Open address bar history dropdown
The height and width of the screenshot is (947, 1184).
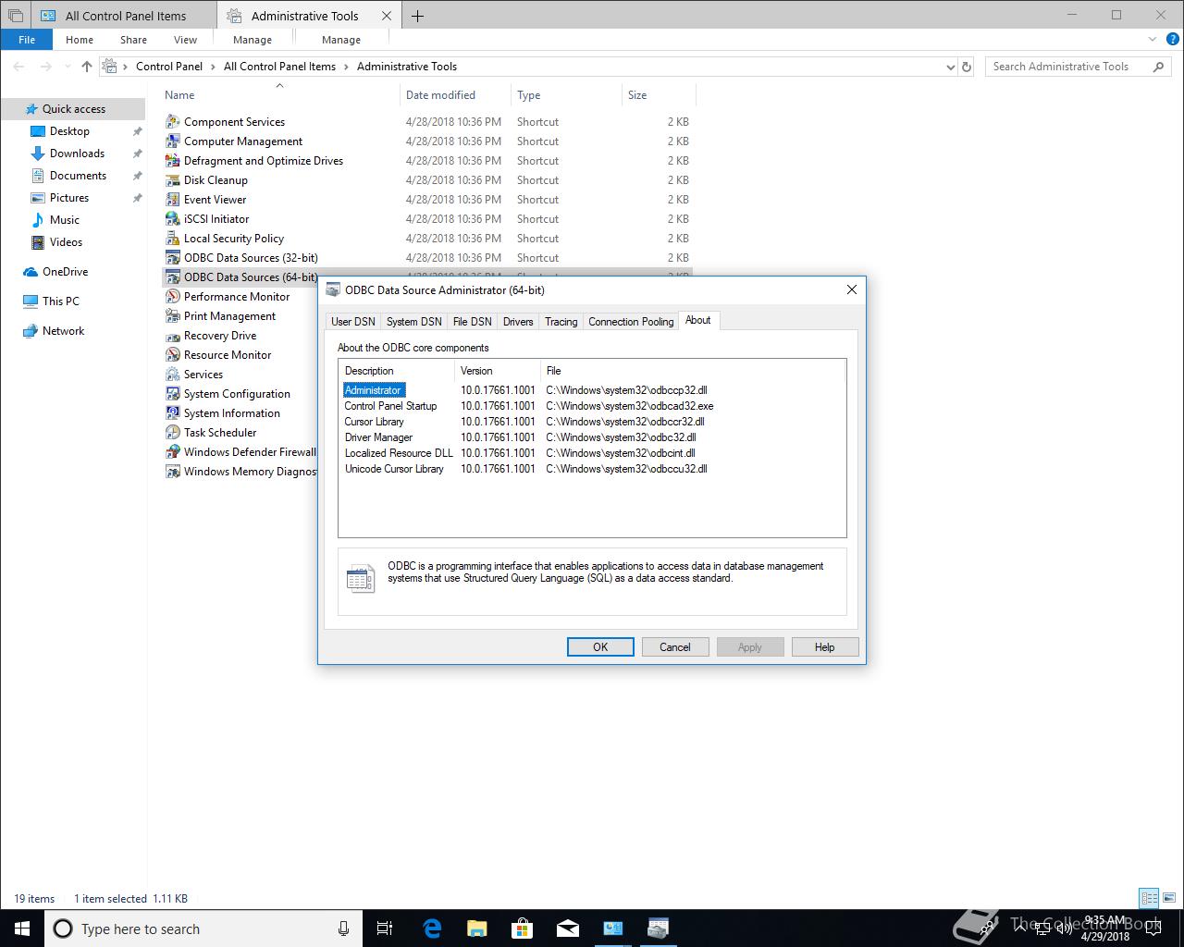[950, 67]
